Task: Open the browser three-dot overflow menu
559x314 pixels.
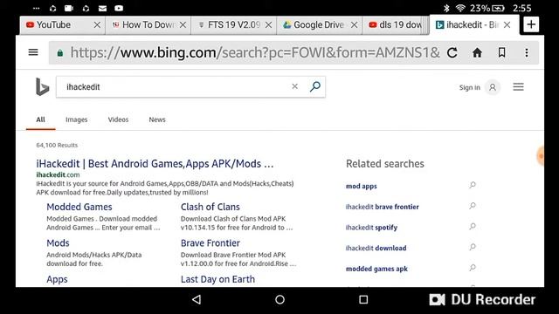Action: (527, 52)
